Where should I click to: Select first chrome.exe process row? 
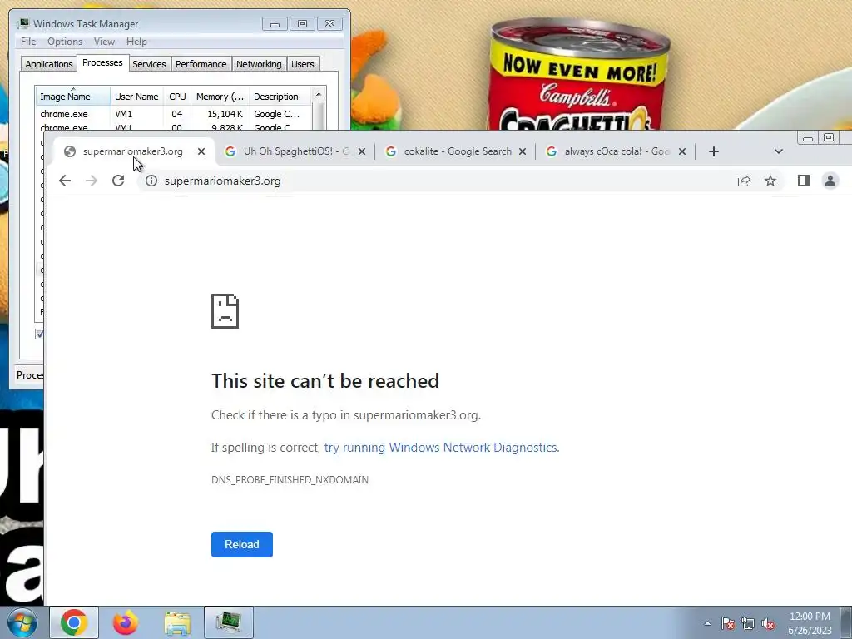pyautogui.click(x=173, y=114)
